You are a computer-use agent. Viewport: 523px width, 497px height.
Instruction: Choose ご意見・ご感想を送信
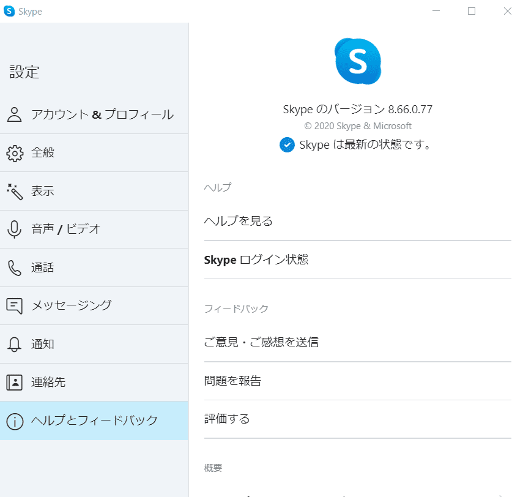click(x=261, y=342)
